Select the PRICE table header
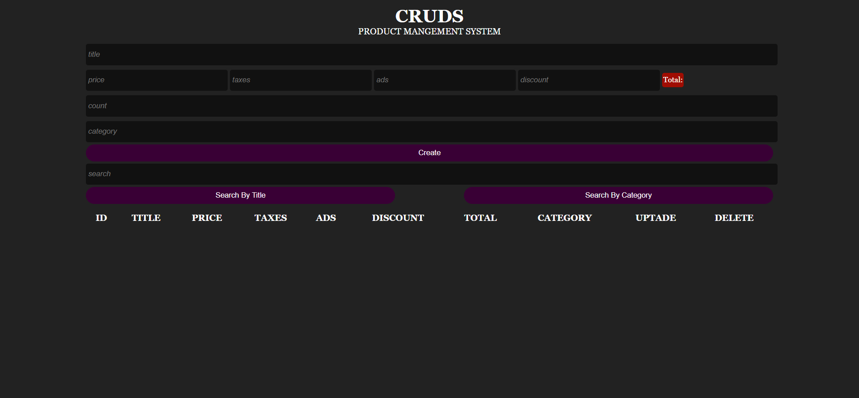Image resolution: width=859 pixels, height=398 pixels. pos(207,218)
